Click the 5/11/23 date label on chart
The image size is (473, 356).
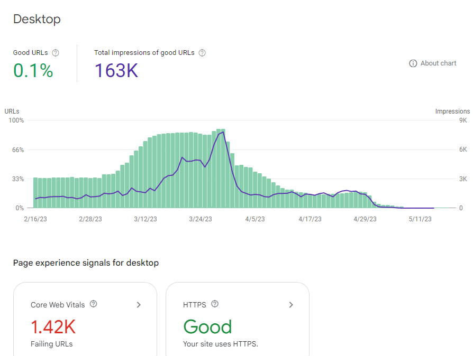tap(420, 219)
